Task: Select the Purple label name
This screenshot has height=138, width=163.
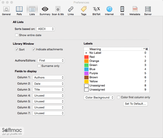Action: click(94, 73)
